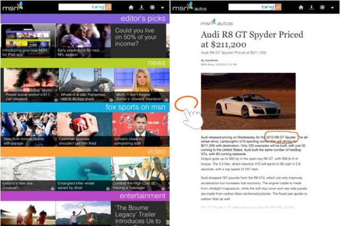This screenshot has width=340, height=226.
Task: Click the download icon in the MSN Autos header
Action: tap(312, 7)
